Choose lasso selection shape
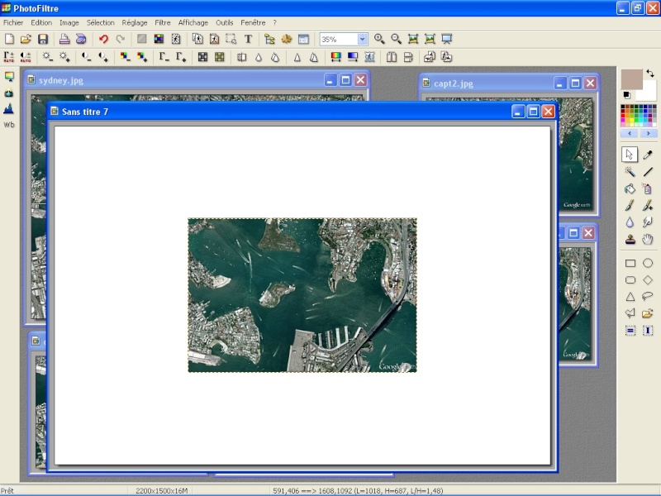Viewport: 661px width, 496px height. point(648,296)
